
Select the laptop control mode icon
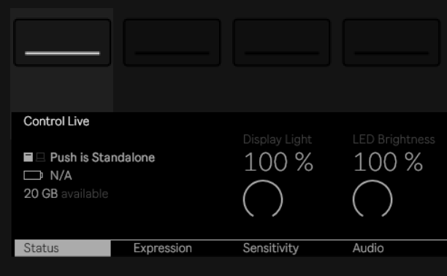(x=40, y=157)
